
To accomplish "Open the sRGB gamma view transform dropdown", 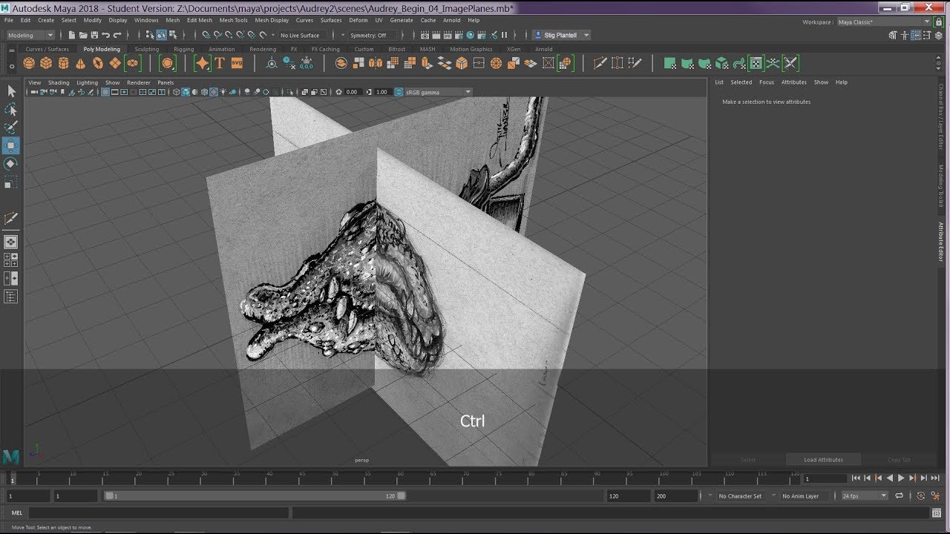I will tap(438, 92).
